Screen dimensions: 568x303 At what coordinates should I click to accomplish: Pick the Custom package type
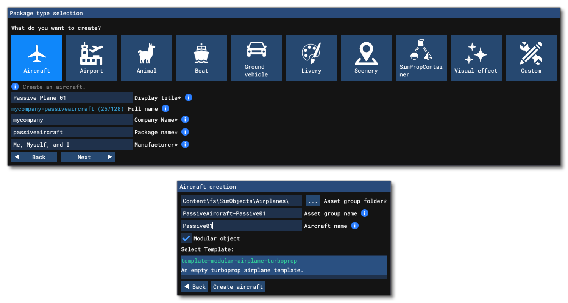pos(531,58)
